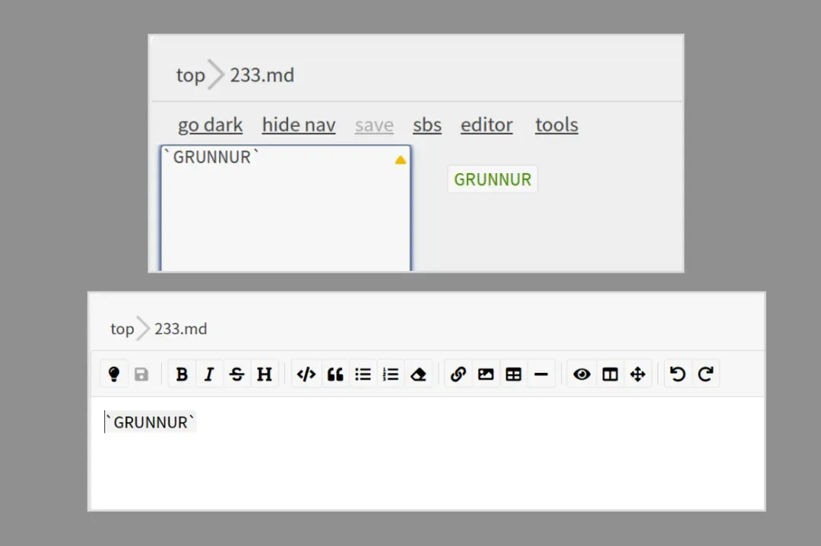Insert code with the code icon
The image size is (821, 546).
(x=306, y=374)
